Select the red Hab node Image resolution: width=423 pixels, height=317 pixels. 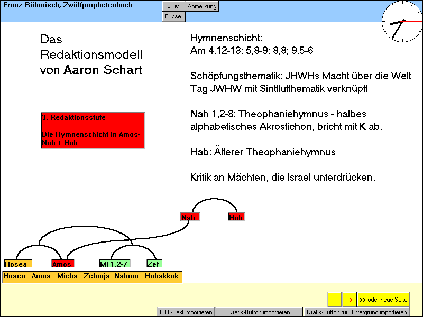236,217
